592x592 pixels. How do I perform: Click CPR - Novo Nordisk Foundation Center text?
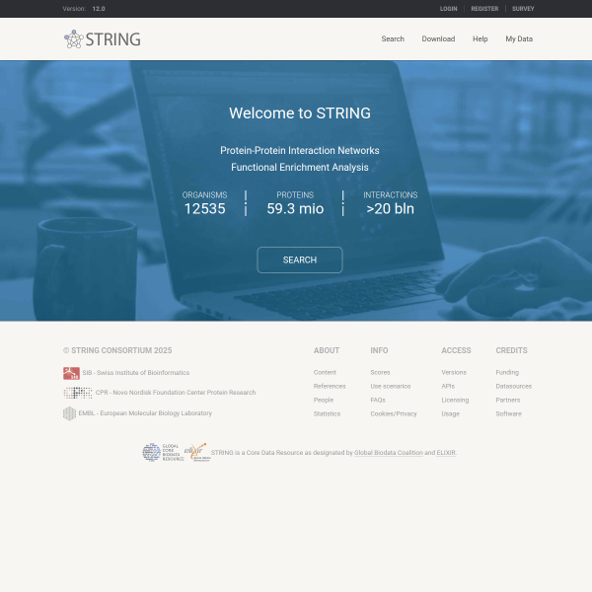[x=176, y=393]
